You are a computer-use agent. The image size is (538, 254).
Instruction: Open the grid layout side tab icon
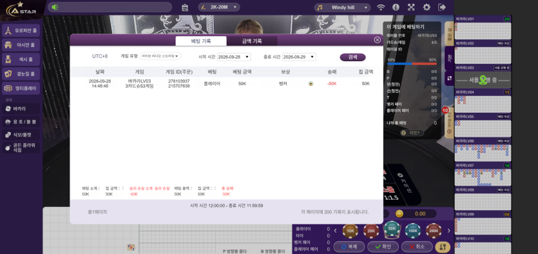pyautogui.click(x=449, y=78)
